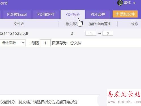Click the 总页数 column header

(x=71, y=24)
